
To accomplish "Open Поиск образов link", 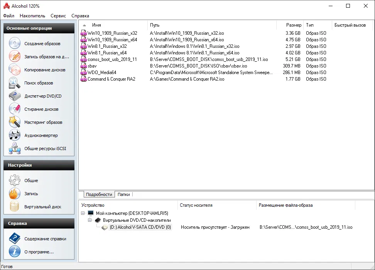I will (x=39, y=83).
